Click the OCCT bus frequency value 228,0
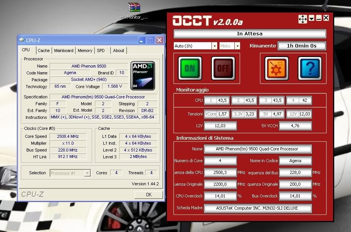The width and height of the screenshot is (351, 232). coord(295,172)
